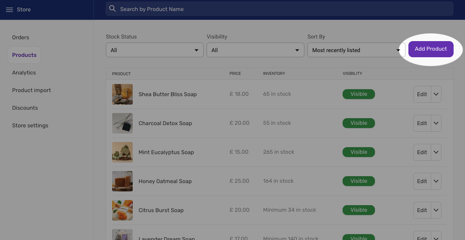Open Honey Oatmeal Soap thumbnail
The width and height of the screenshot is (465, 240).
(122, 181)
